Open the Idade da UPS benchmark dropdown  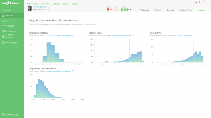coord(194,35)
